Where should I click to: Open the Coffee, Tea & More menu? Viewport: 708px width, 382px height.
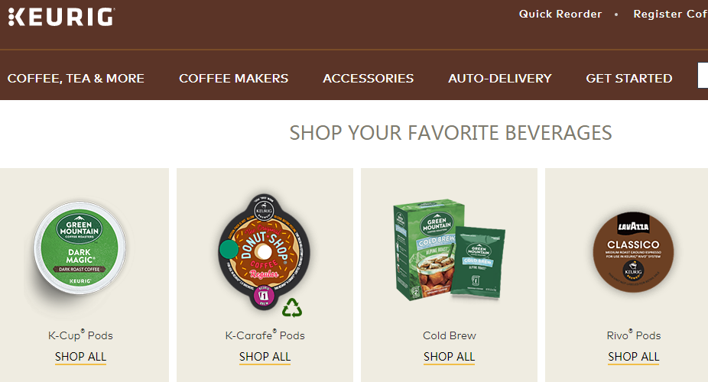pos(76,79)
